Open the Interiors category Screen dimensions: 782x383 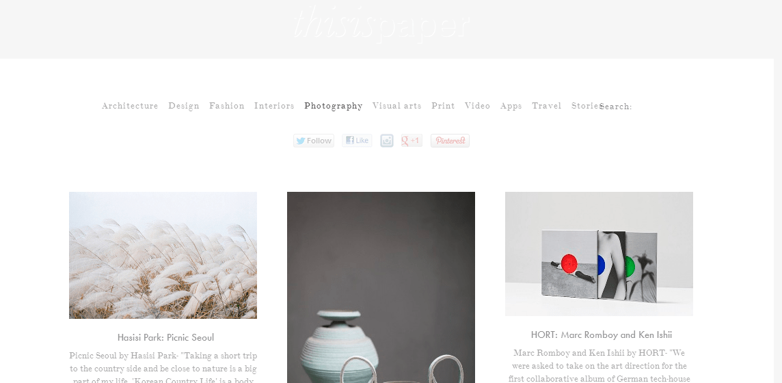pyautogui.click(x=274, y=106)
